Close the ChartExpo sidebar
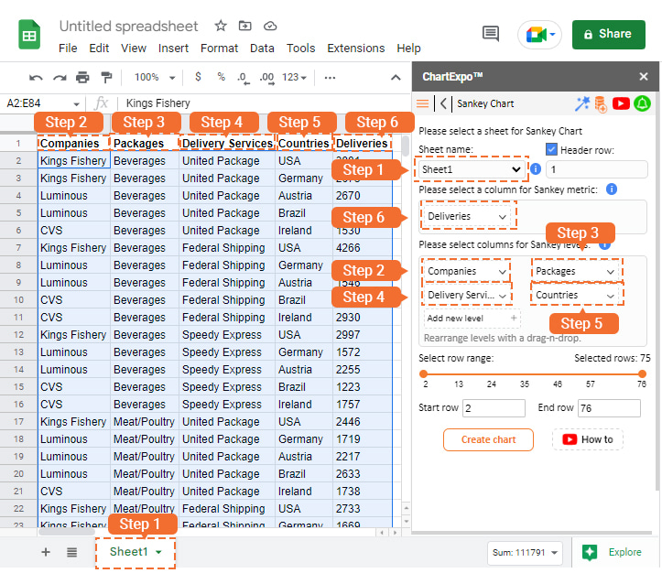The height and width of the screenshot is (584, 662). pyautogui.click(x=644, y=77)
